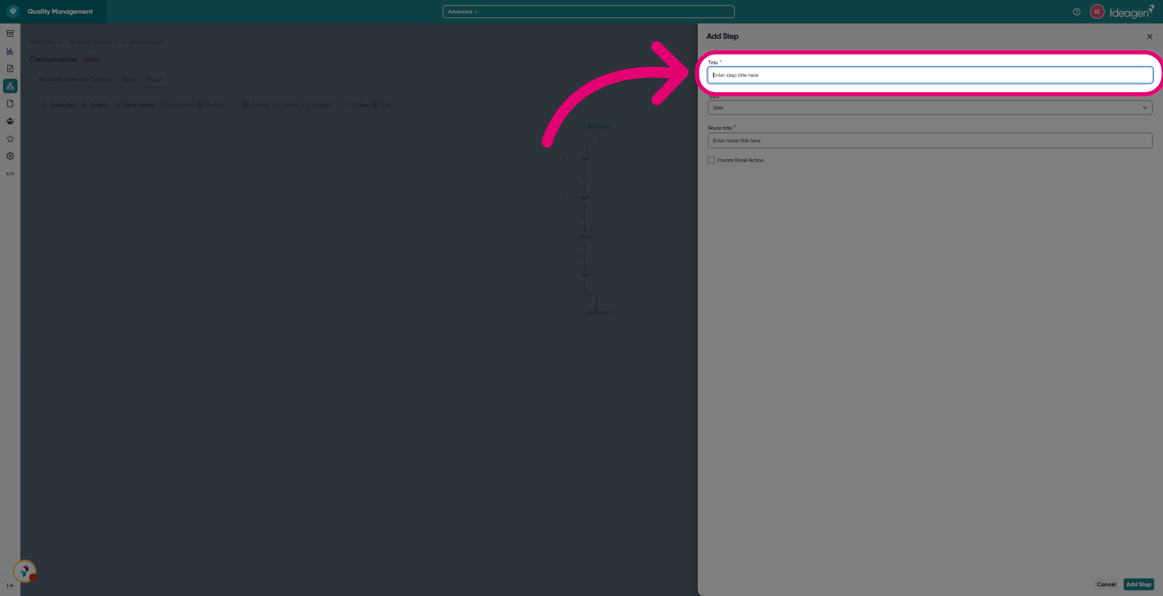Open the settings gear icon in sidebar
1163x596 pixels.
(x=10, y=156)
